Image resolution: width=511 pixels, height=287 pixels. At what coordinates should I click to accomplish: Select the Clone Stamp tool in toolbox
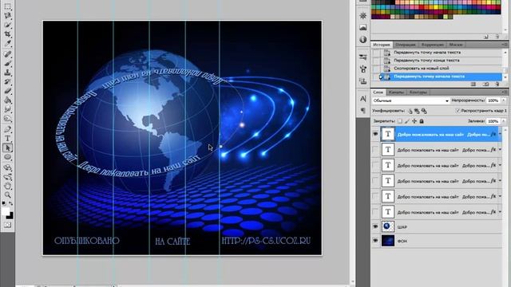point(7,73)
